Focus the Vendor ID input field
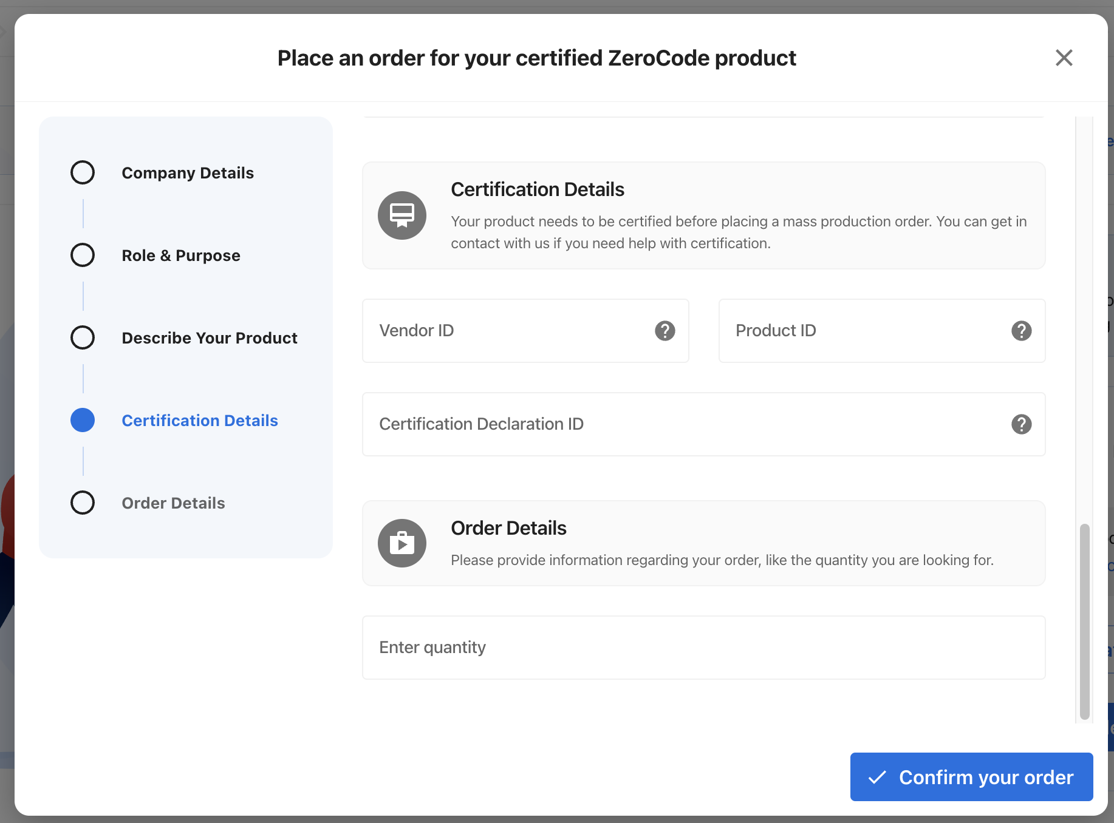The image size is (1114, 823). pos(525,331)
